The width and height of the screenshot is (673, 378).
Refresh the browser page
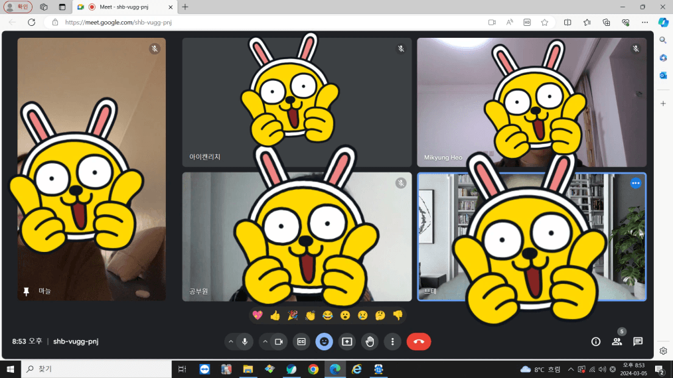pos(31,23)
